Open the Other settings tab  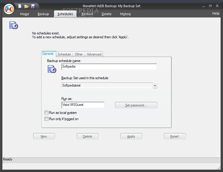click(x=79, y=54)
